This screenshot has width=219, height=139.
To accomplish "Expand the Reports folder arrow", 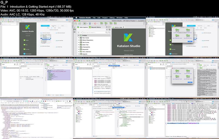I will pyautogui.click(x=79, y=54).
